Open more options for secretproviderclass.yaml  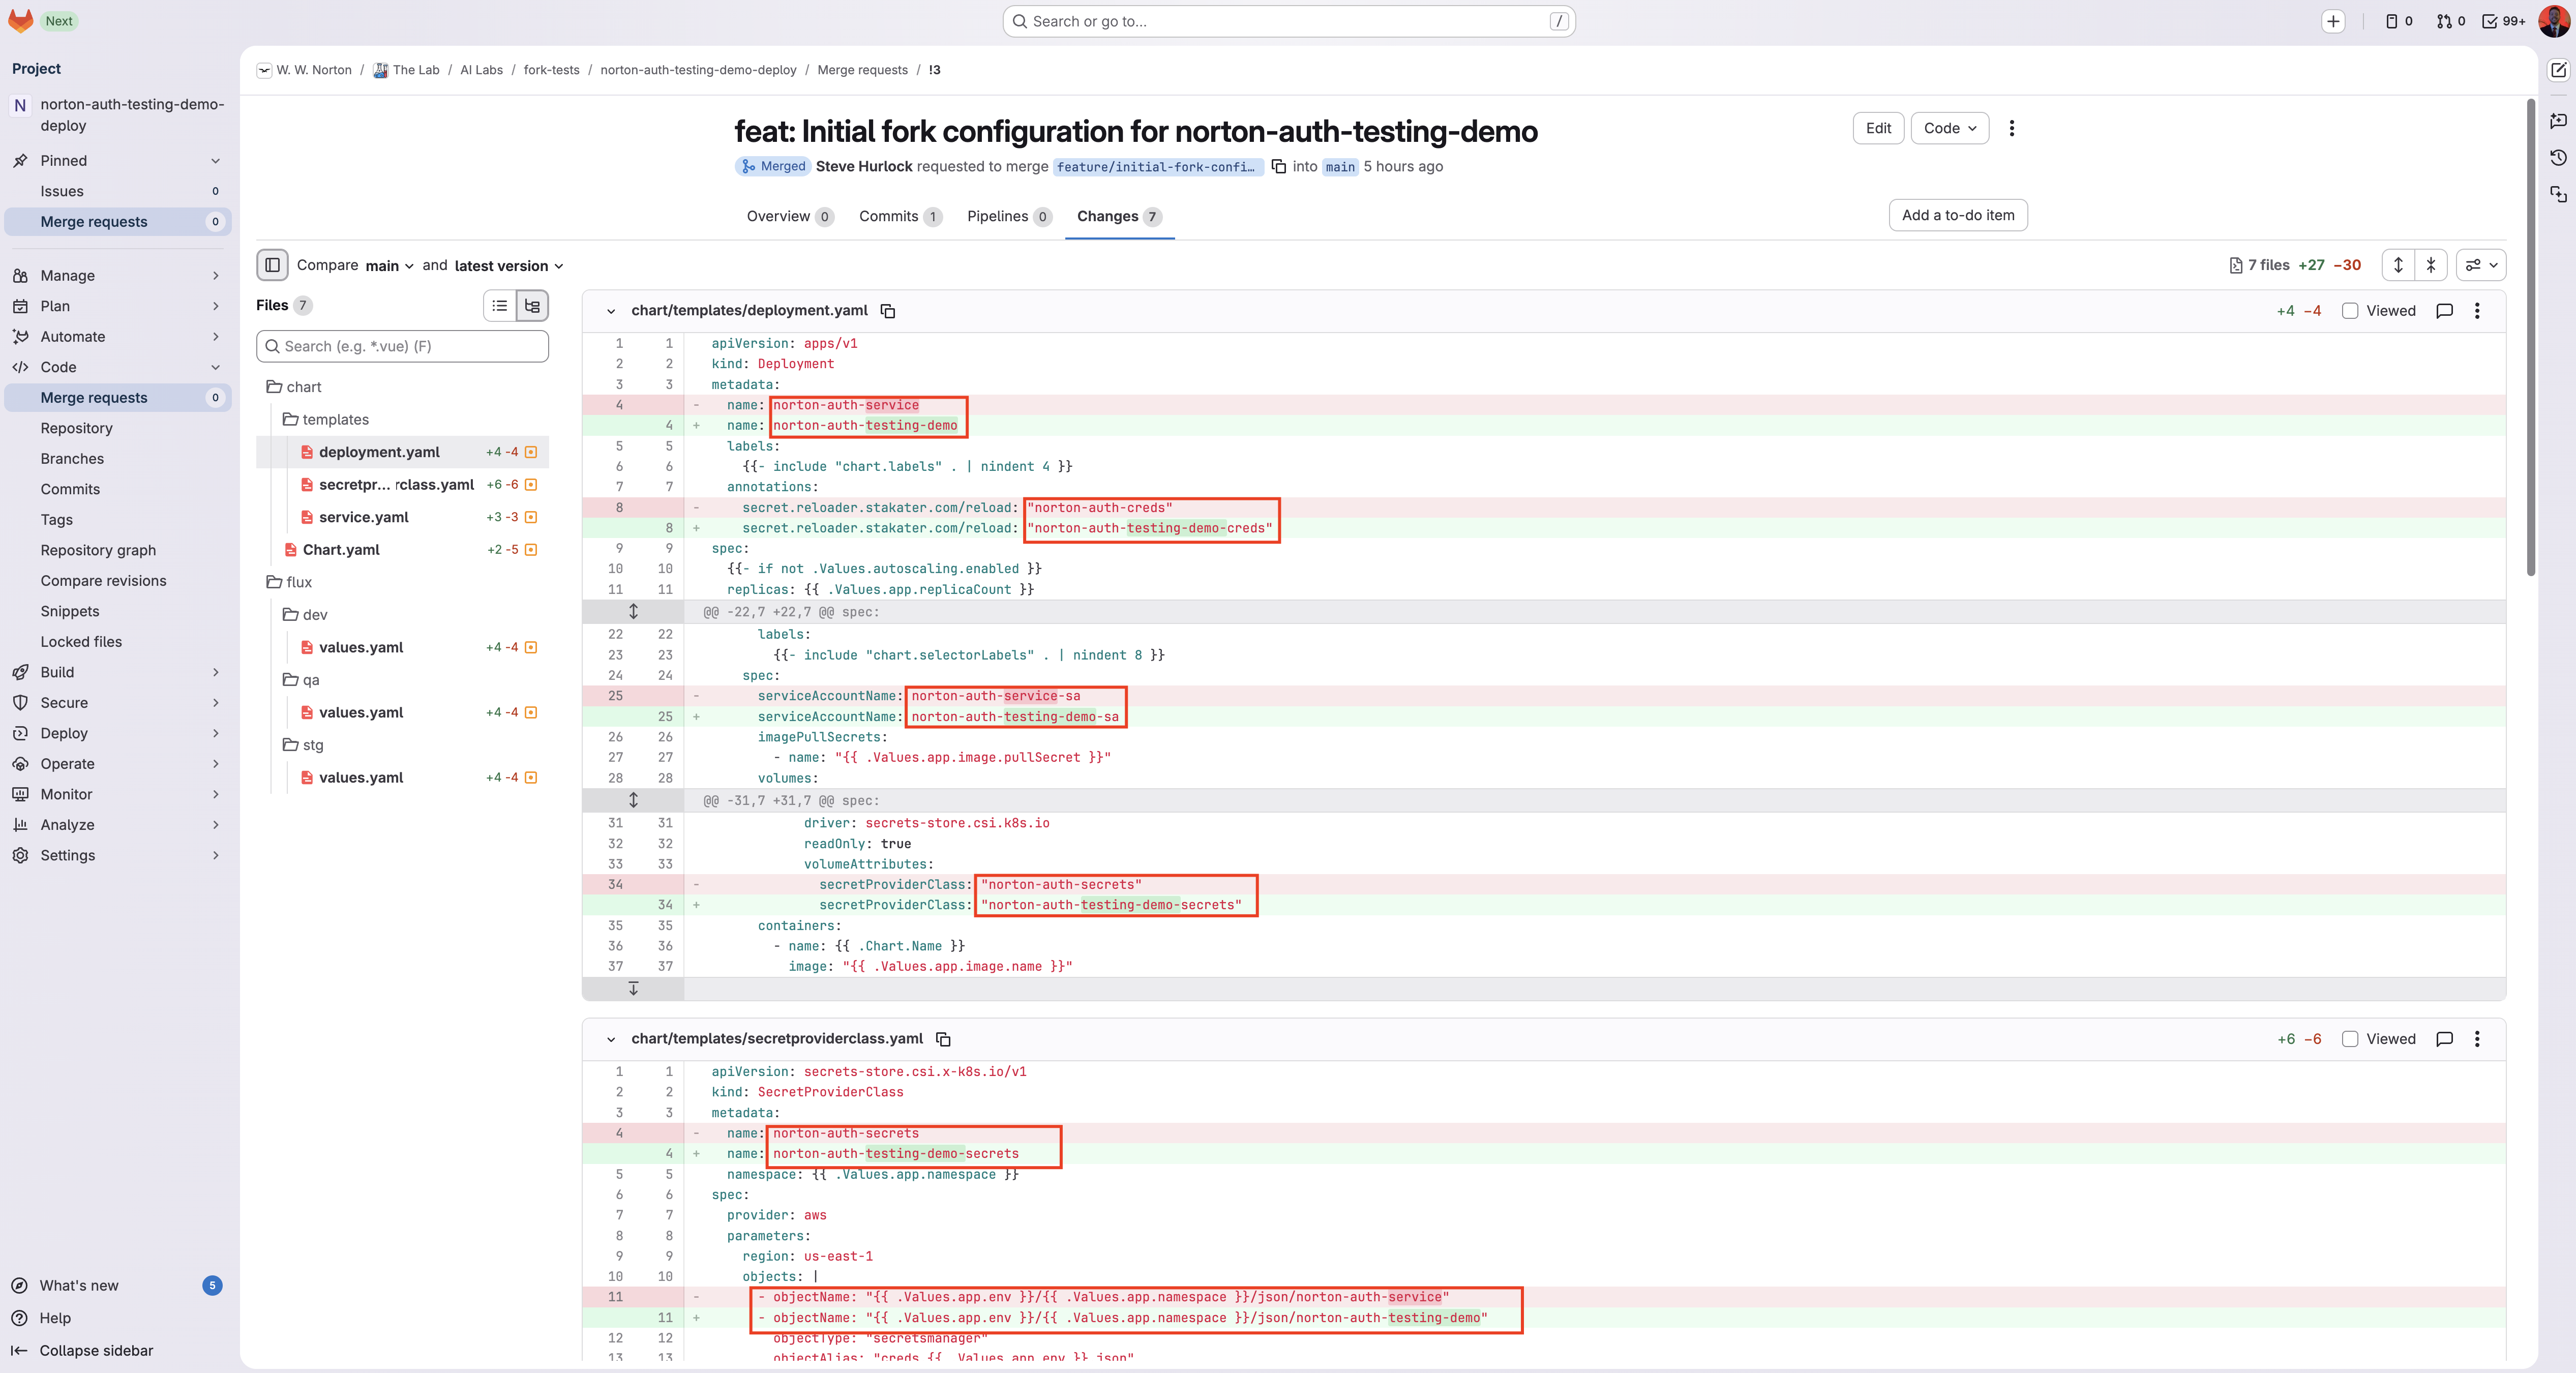coord(2477,1040)
